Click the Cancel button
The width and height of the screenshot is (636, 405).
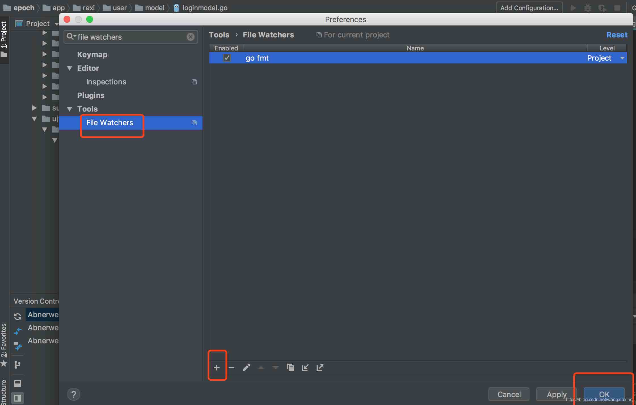pyautogui.click(x=509, y=394)
